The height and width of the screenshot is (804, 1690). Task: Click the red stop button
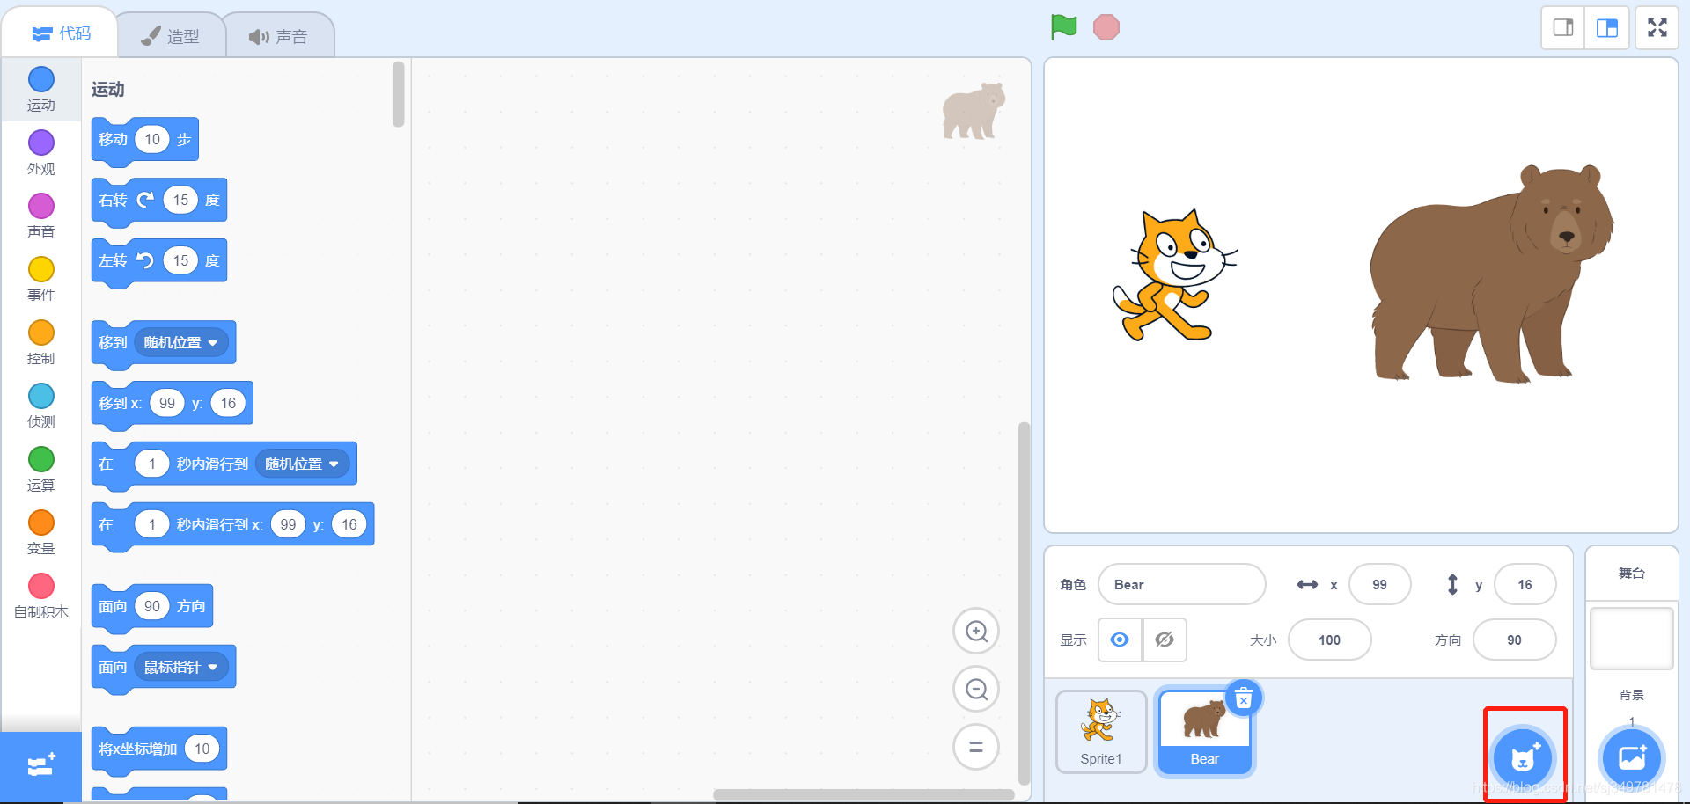point(1106,27)
